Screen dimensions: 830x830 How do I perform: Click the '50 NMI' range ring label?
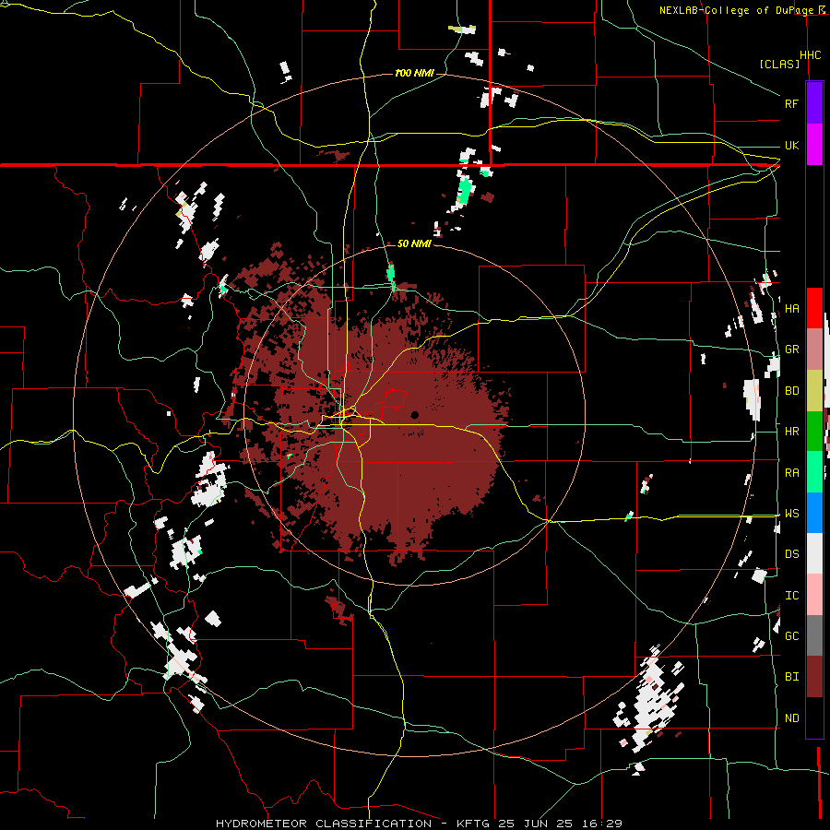click(x=414, y=244)
